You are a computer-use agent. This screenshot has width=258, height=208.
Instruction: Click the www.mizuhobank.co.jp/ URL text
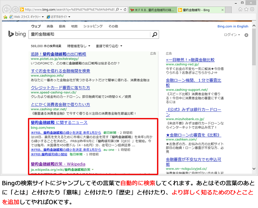coord(185,119)
